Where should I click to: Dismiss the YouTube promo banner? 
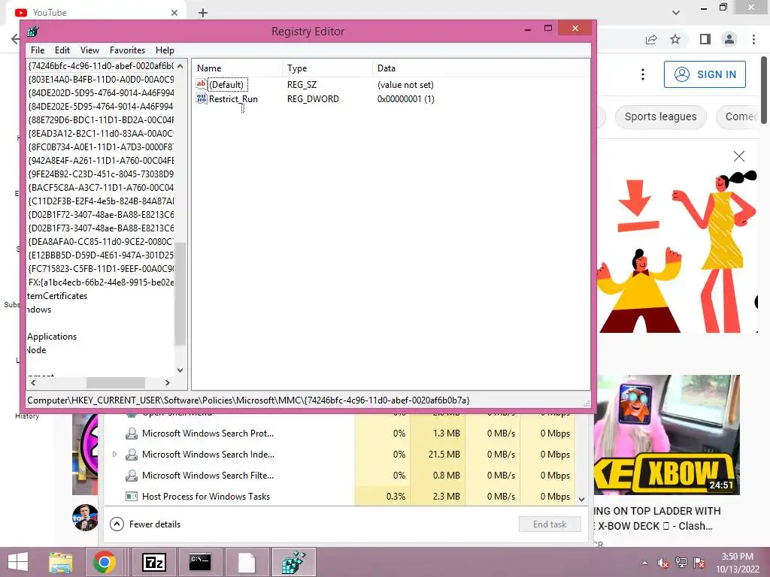pos(739,156)
